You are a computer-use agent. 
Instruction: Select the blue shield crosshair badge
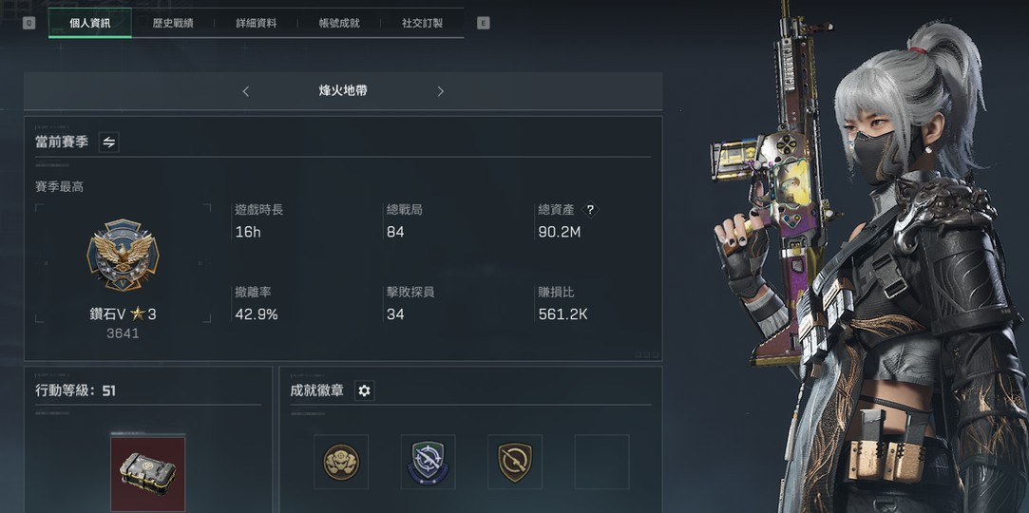pos(428,462)
